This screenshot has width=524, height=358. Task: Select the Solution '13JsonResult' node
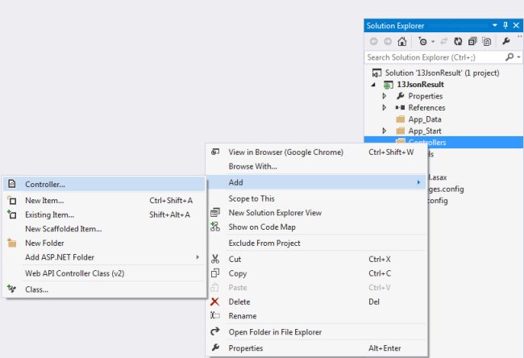(442, 73)
